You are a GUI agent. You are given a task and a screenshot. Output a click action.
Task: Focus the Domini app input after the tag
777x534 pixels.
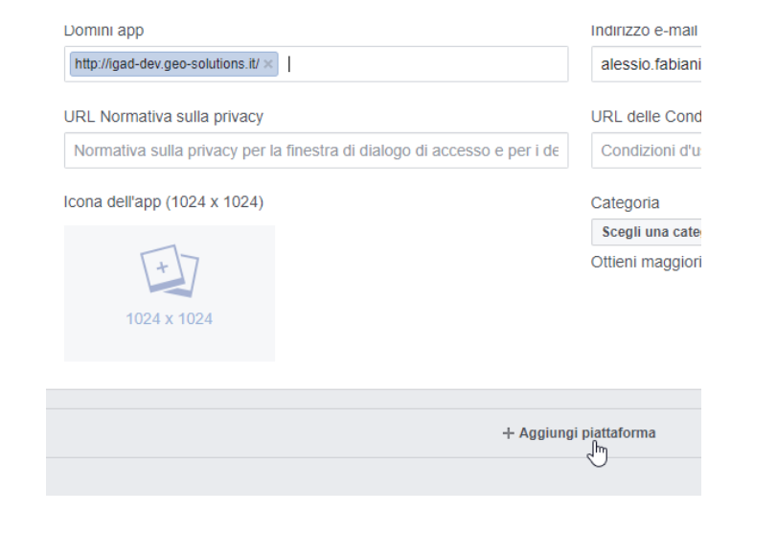point(426,64)
